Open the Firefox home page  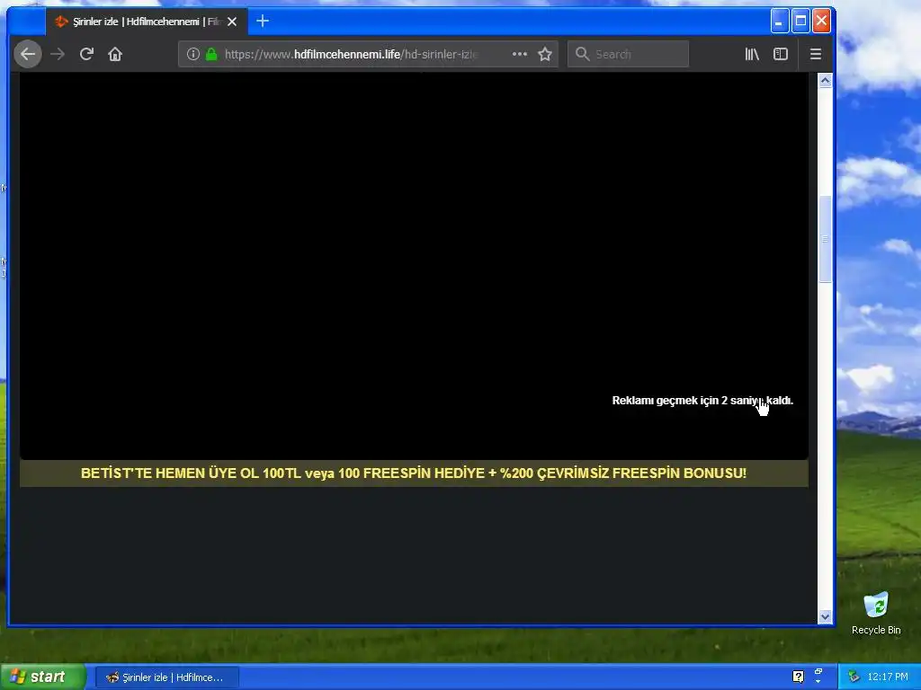(115, 54)
